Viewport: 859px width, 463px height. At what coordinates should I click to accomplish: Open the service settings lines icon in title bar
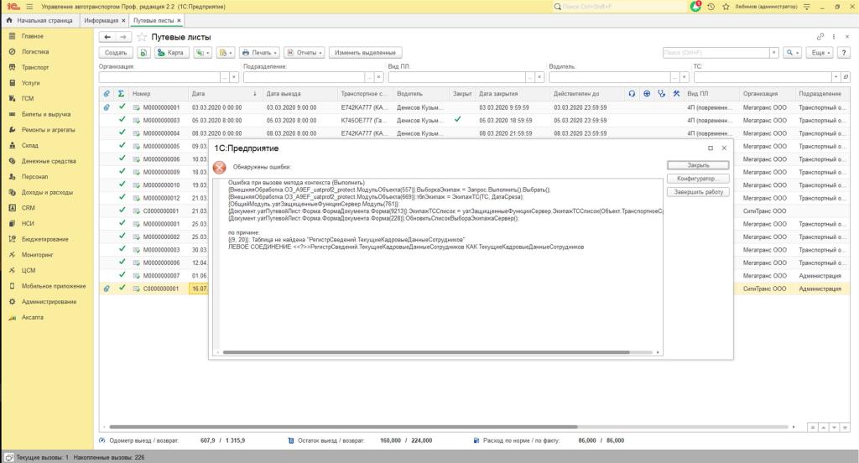(x=806, y=7)
